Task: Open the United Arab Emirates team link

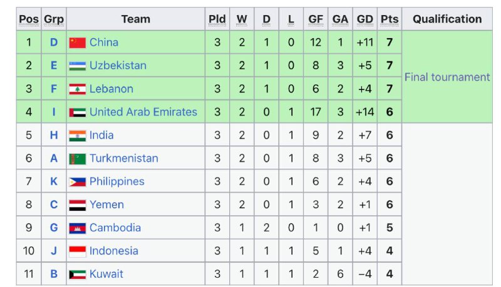Action: click(x=143, y=112)
